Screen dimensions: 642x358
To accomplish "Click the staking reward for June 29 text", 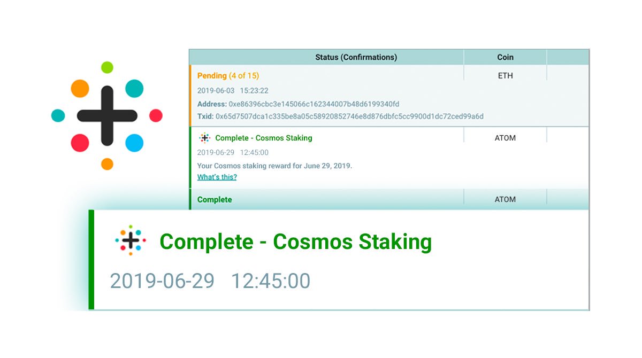I will tap(274, 166).
